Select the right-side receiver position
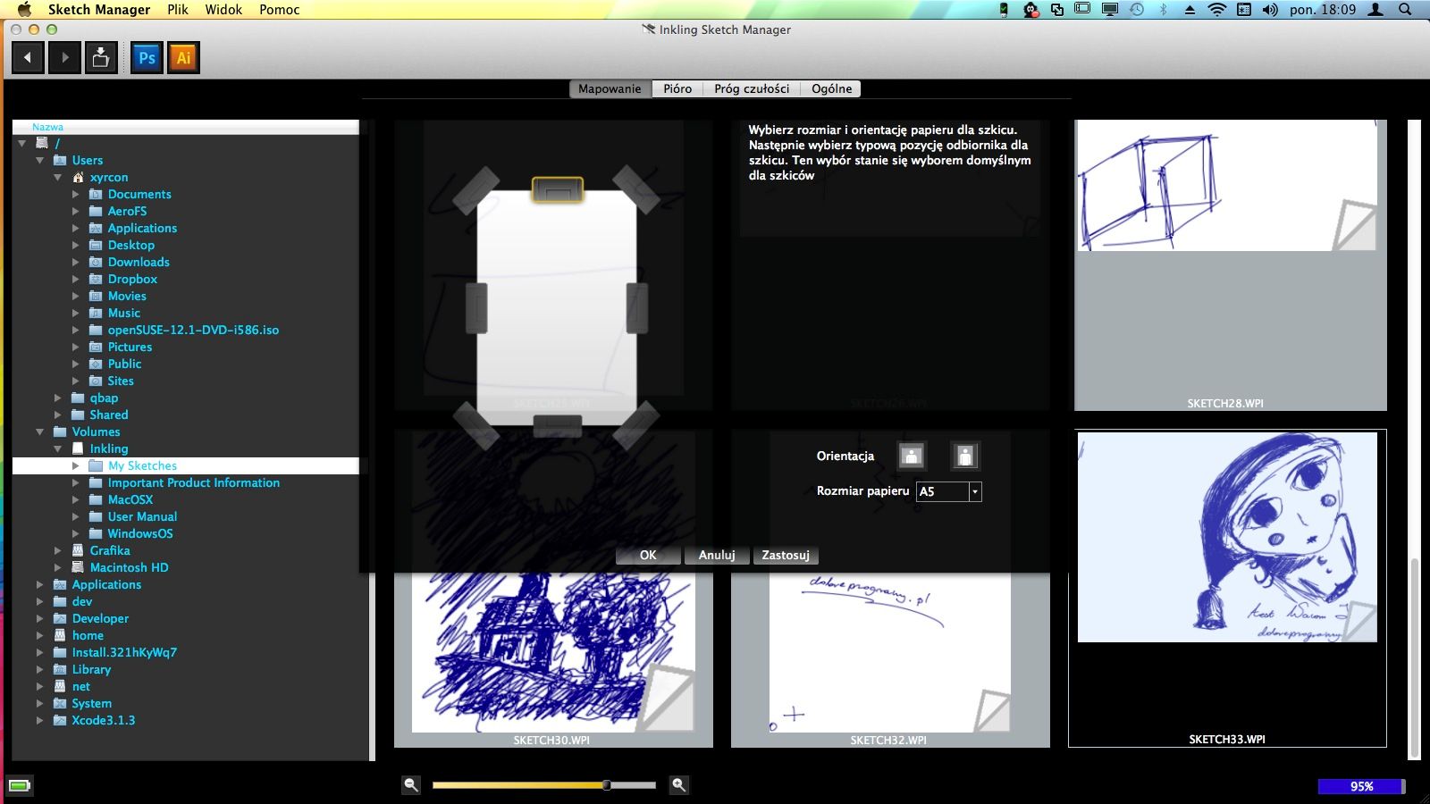The image size is (1430, 804). click(637, 308)
